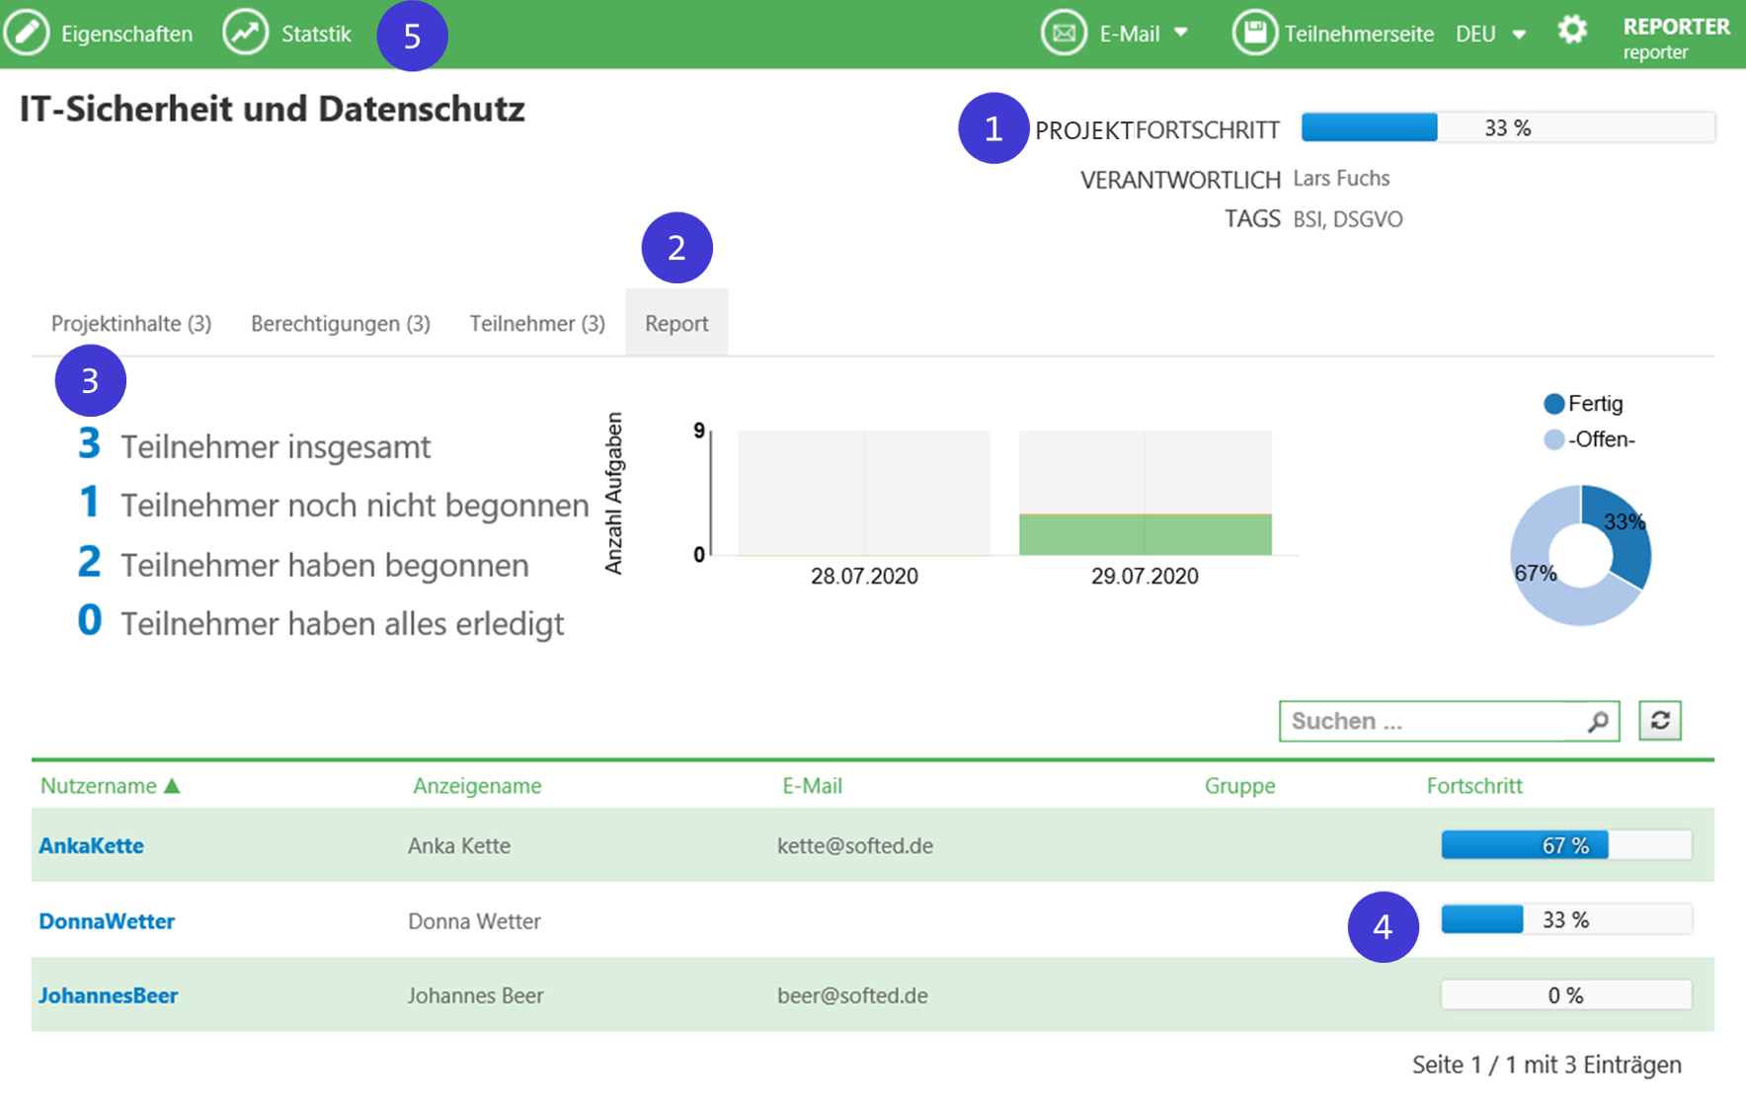This screenshot has width=1746, height=1103.
Task: Sort table by Gruppe column
Action: point(1239,786)
